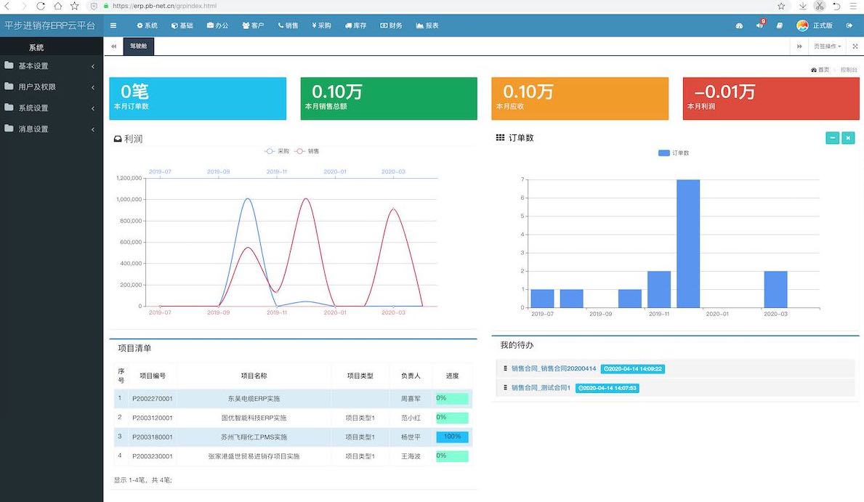Image resolution: width=864 pixels, height=502 pixels.
Task: Toggle 订单数 series in bar chart legend
Action: (674, 153)
